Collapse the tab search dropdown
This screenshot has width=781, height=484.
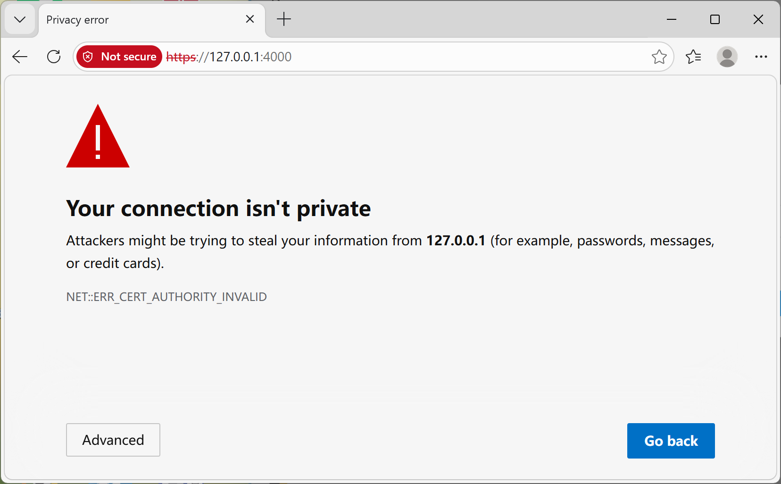pyautogui.click(x=20, y=19)
